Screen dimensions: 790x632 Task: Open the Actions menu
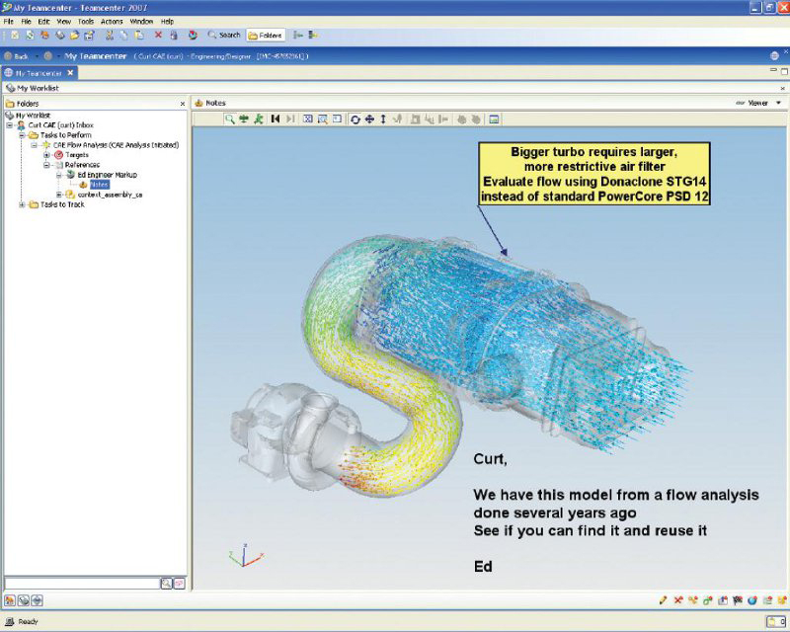(112, 22)
